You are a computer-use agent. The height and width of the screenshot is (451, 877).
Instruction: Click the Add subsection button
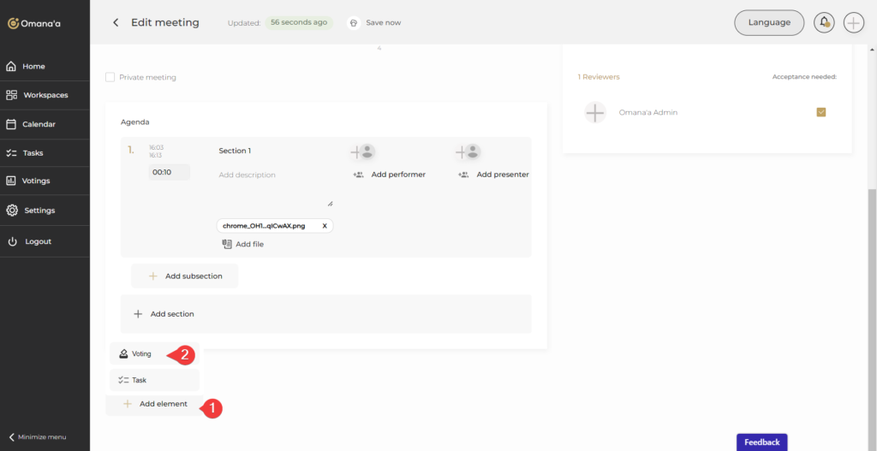[185, 276]
